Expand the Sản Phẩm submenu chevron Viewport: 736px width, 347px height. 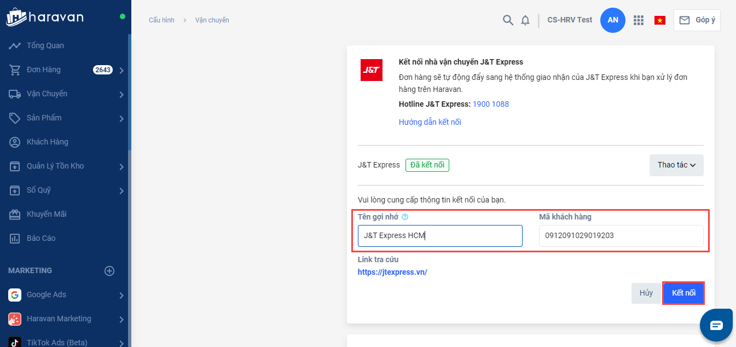pos(121,118)
